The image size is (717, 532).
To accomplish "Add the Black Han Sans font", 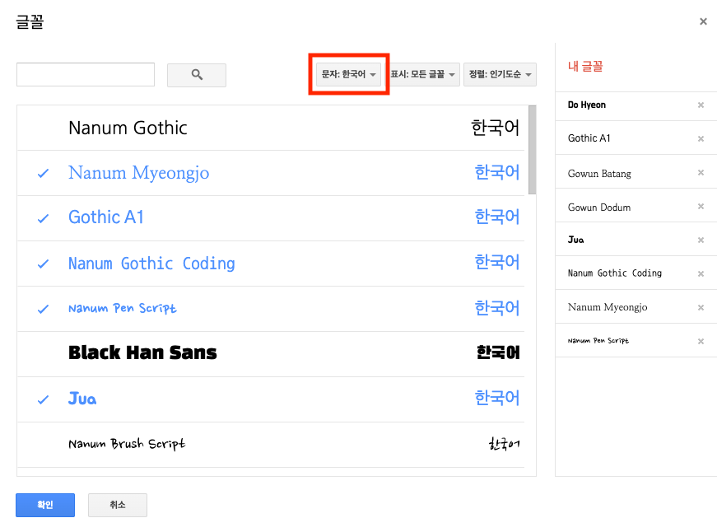I will (x=271, y=354).
